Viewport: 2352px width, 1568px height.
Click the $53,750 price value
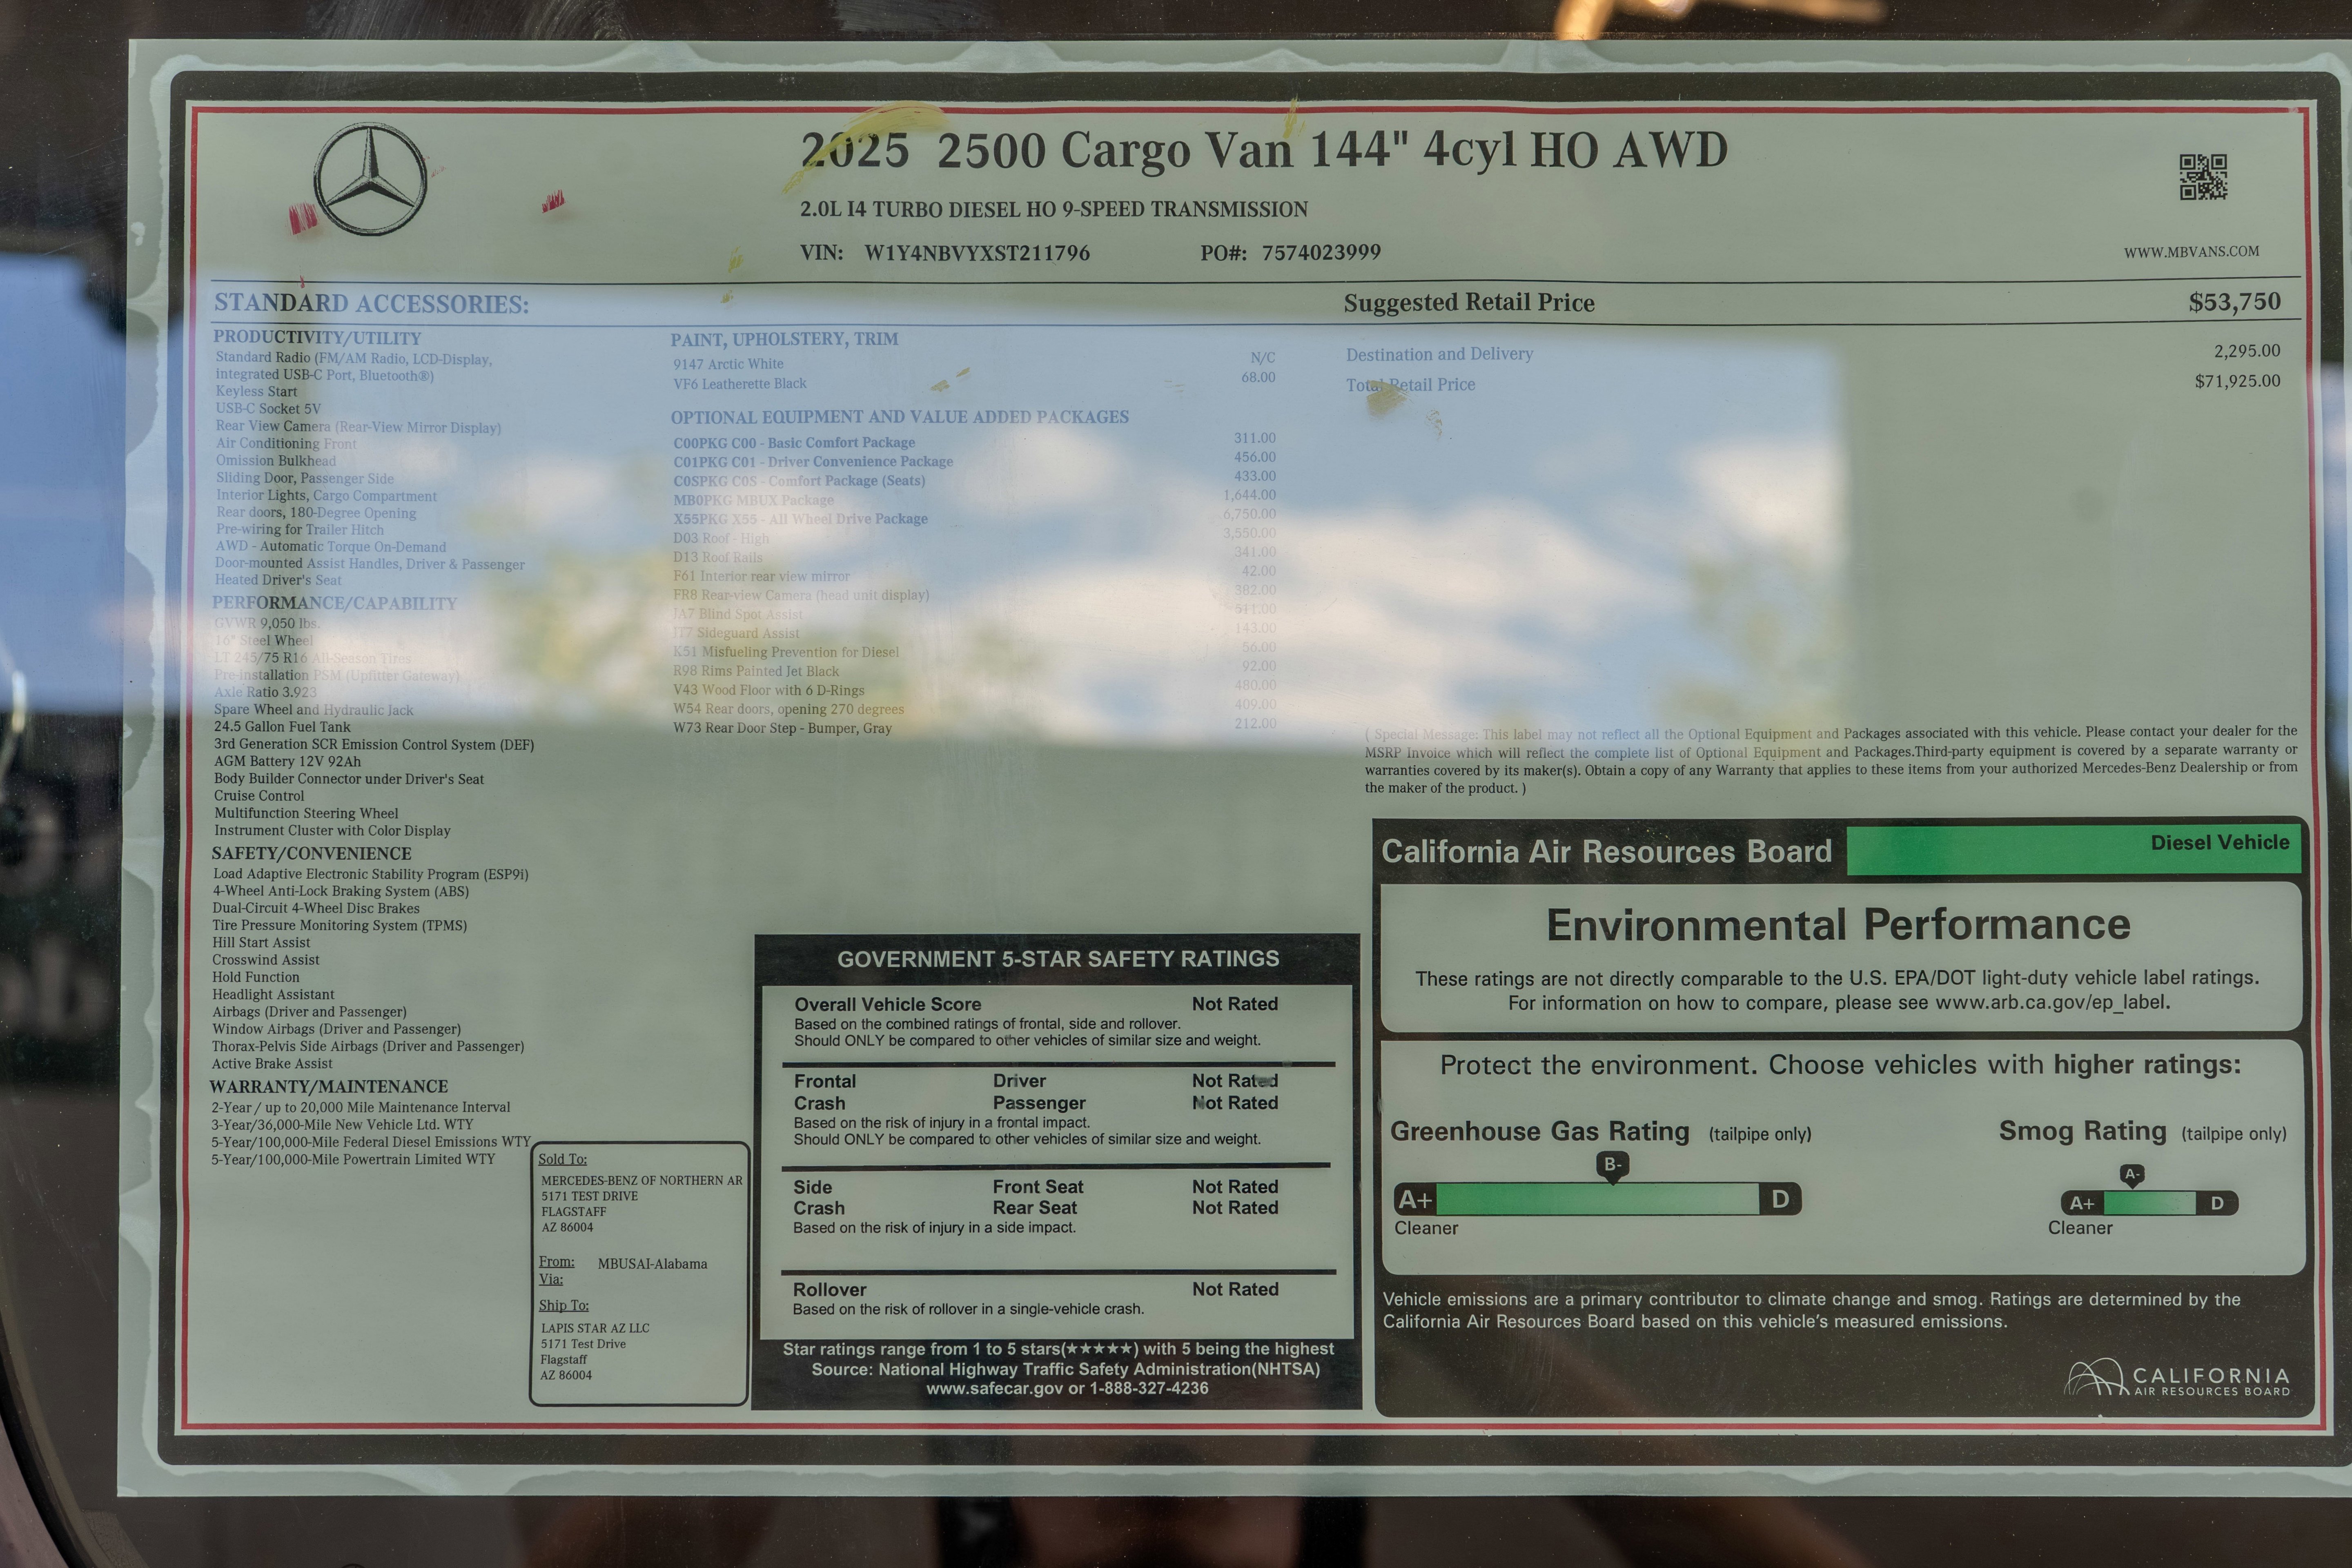pos(2234,302)
